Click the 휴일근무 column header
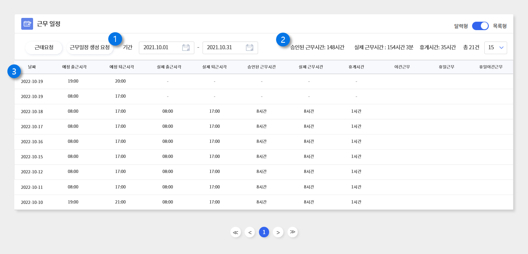Image resolution: width=528 pixels, height=254 pixels. tap(446, 67)
